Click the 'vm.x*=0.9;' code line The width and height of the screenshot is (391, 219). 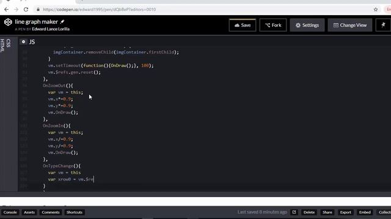point(60,99)
